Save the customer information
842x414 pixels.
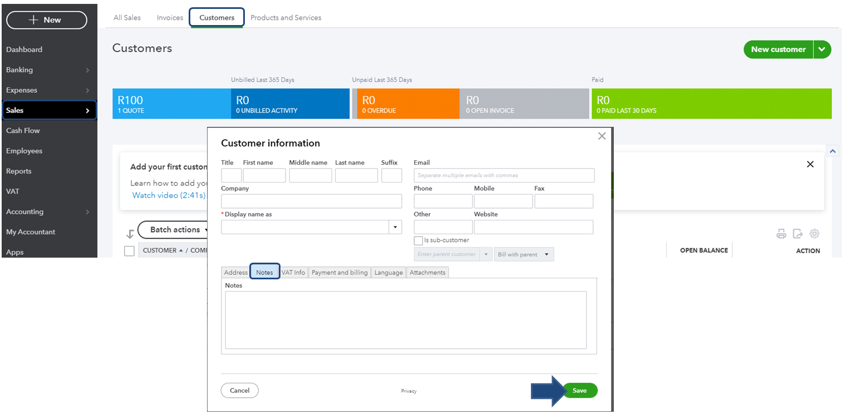coord(579,391)
